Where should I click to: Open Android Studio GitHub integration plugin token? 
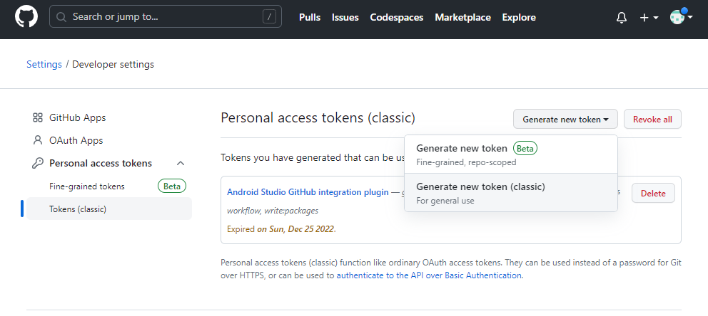point(308,192)
